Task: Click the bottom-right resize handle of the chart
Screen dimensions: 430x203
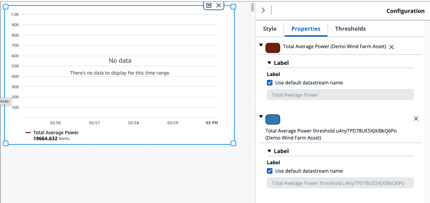Action: (x=233, y=143)
